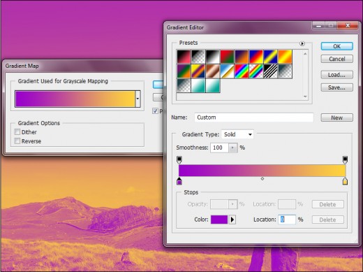Select the right opacity stop above gradient bar
The height and width of the screenshot is (272, 363).
coord(345,160)
